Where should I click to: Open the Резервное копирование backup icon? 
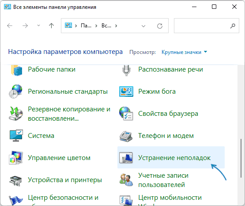(16, 114)
